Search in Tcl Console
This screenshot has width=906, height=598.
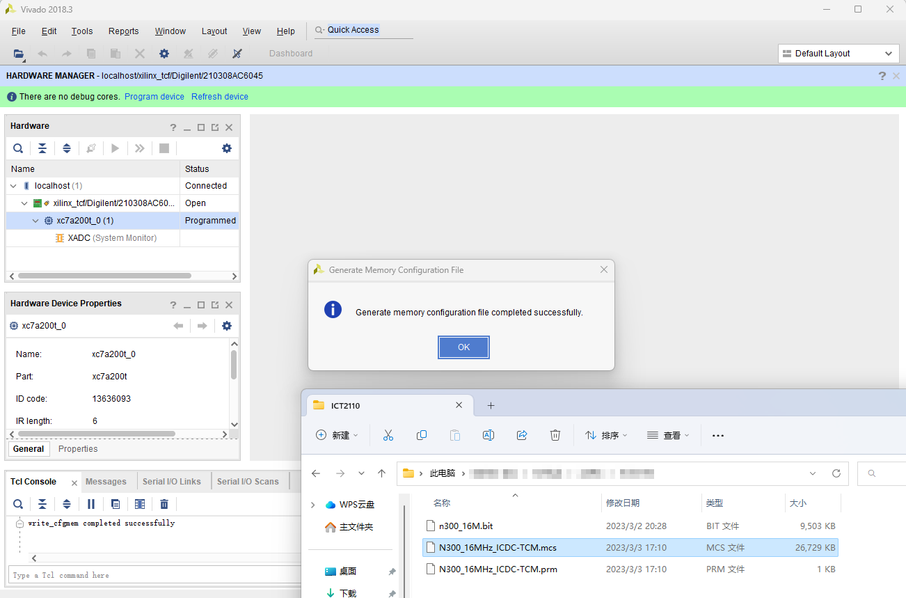click(18, 504)
